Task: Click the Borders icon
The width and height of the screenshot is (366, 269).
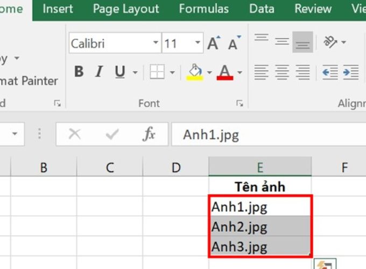Action: 157,72
